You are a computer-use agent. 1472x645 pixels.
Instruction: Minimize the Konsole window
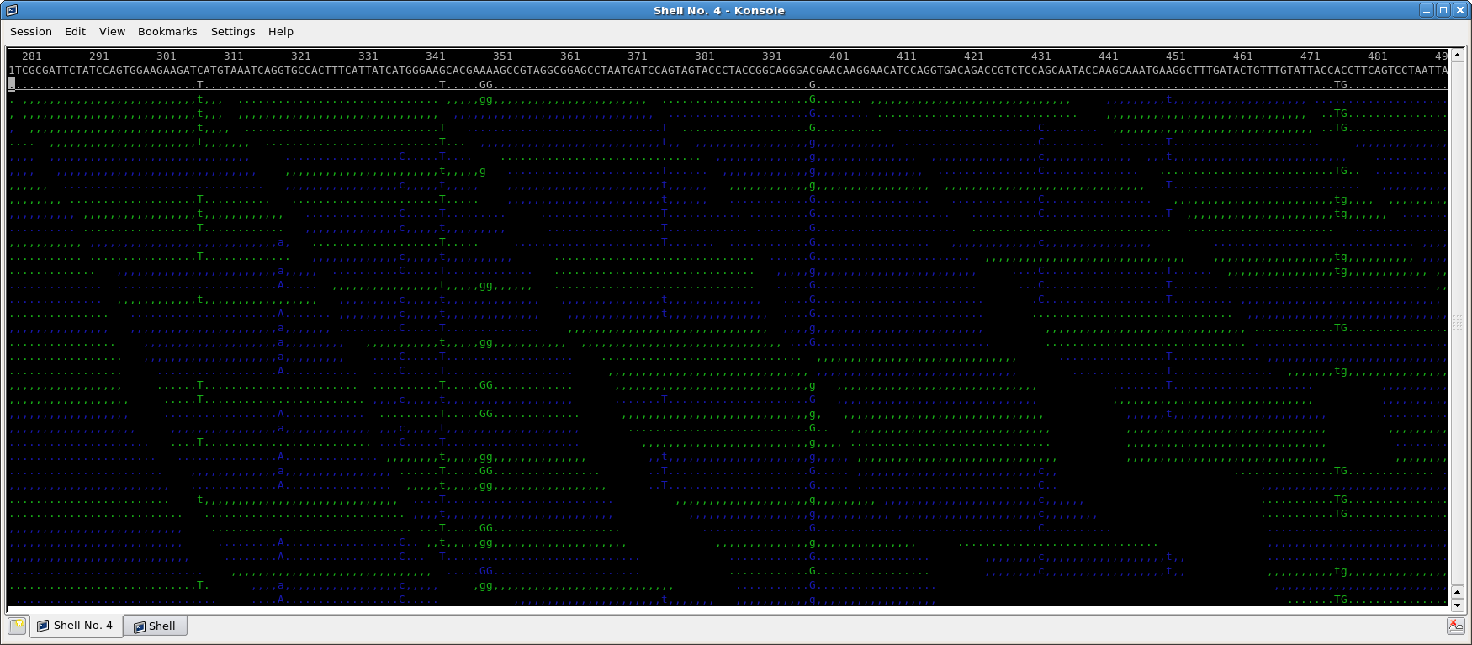[x=1426, y=10]
